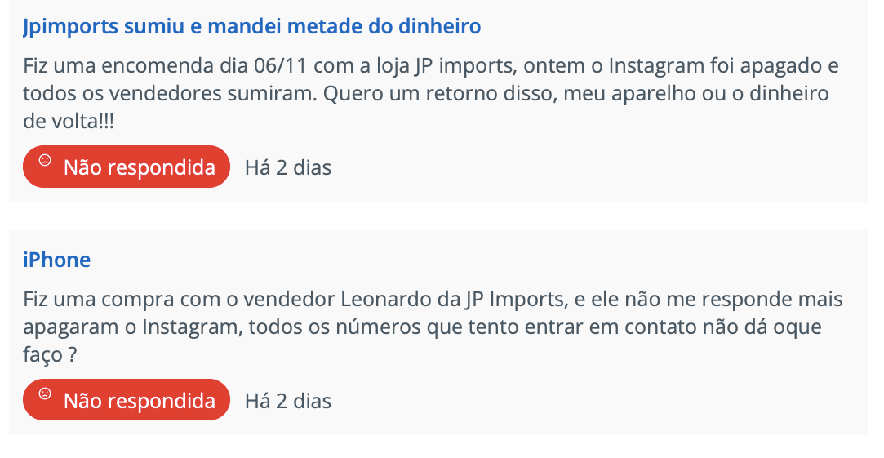
Task: Open the "Jpimports sumiu e mandei metade" complaint
Action: 252,26
